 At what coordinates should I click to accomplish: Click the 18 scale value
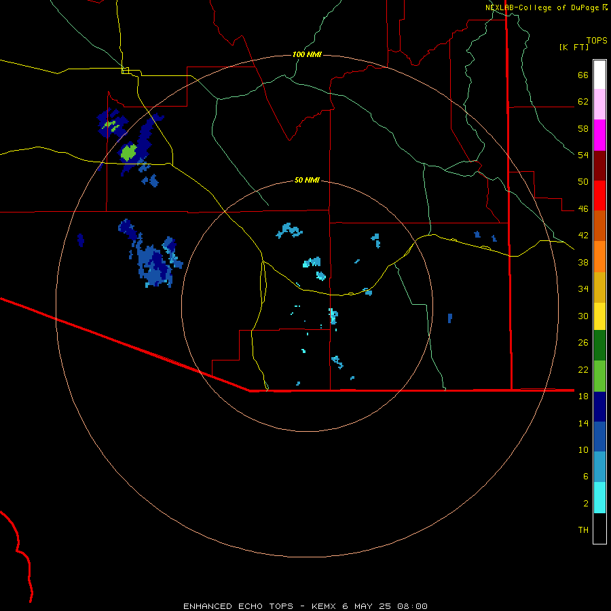(583, 396)
